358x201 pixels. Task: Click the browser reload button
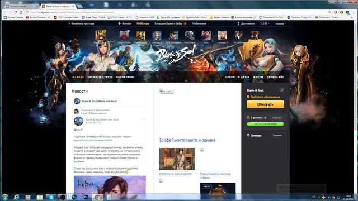tap(16, 12)
